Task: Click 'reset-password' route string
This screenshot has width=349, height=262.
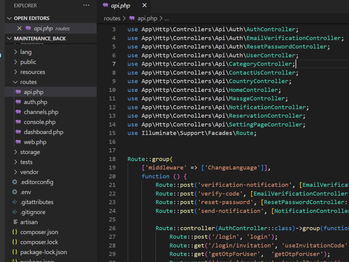Action: (225, 202)
